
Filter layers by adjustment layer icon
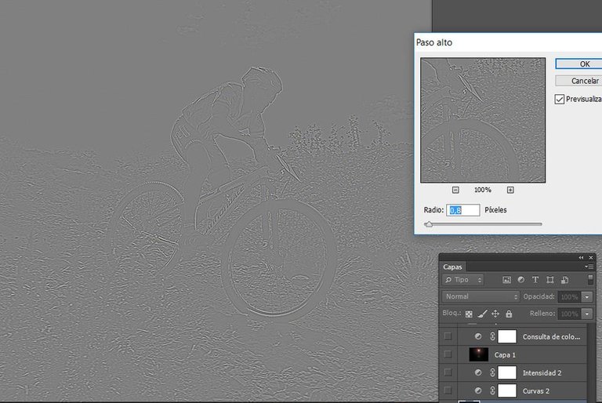pyautogui.click(x=520, y=280)
